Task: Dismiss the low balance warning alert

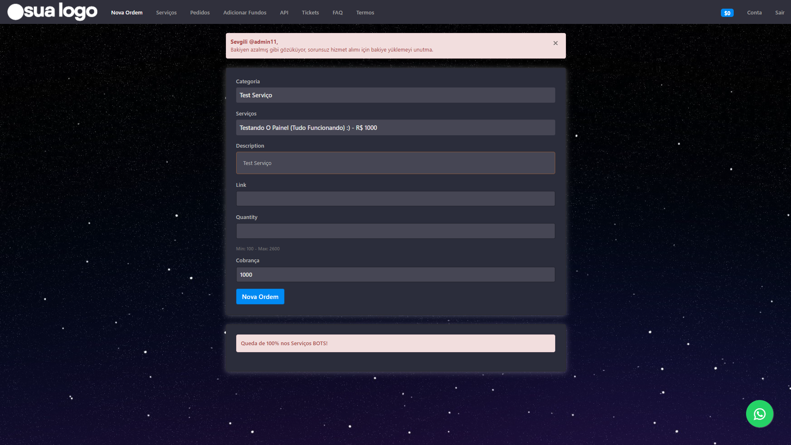Action: (x=555, y=43)
